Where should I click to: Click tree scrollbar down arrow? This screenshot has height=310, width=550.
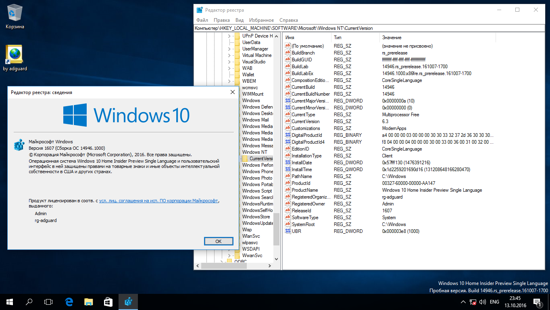276,259
